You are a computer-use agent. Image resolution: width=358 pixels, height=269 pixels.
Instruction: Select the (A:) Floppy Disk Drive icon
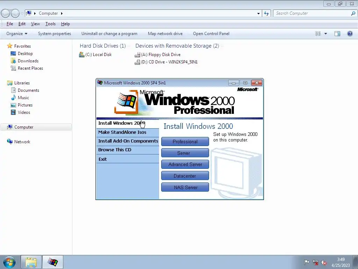[137, 55]
